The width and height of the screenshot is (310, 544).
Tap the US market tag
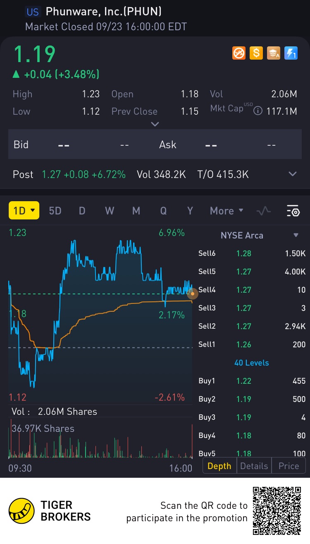tap(33, 11)
